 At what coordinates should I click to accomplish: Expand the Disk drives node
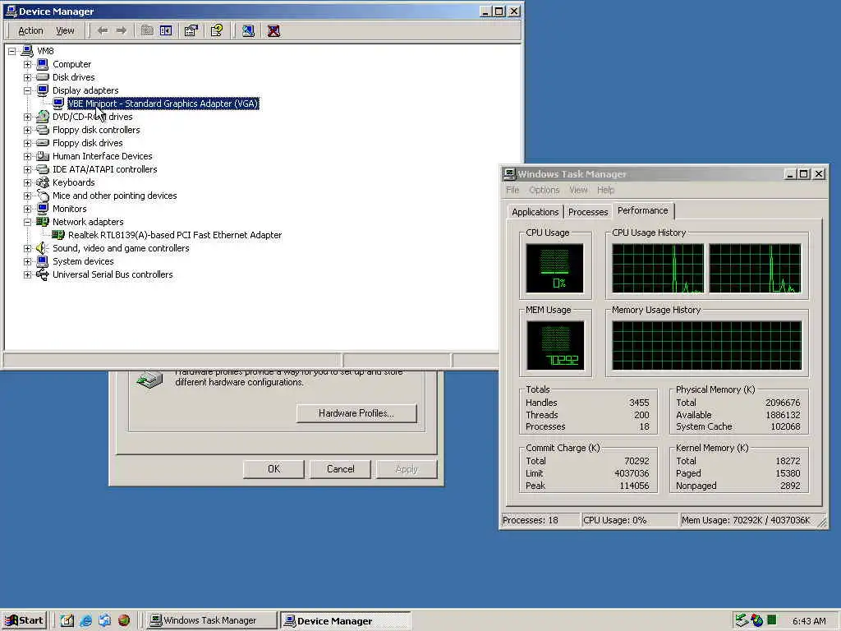(x=27, y=77)
